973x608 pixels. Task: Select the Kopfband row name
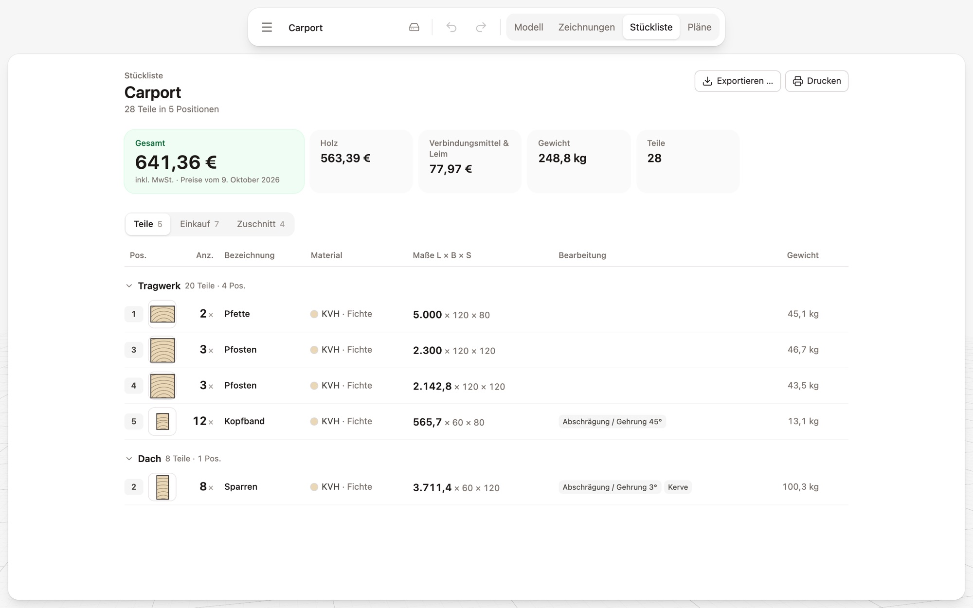click(x=244, y=421)
